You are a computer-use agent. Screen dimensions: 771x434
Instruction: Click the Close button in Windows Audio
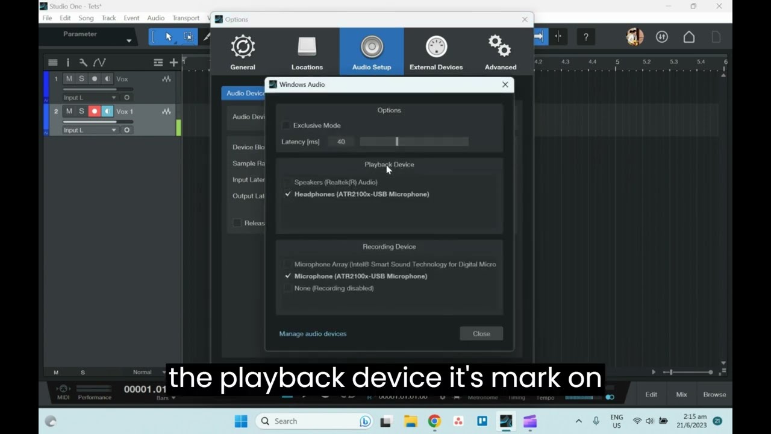pos(481,334)
